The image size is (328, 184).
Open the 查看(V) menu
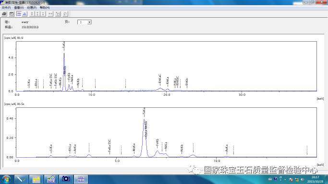pyautogui.click(x=19, y=8)
